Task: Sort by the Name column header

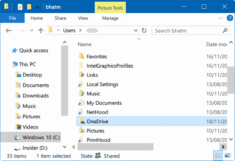Action: coord(85,45)
